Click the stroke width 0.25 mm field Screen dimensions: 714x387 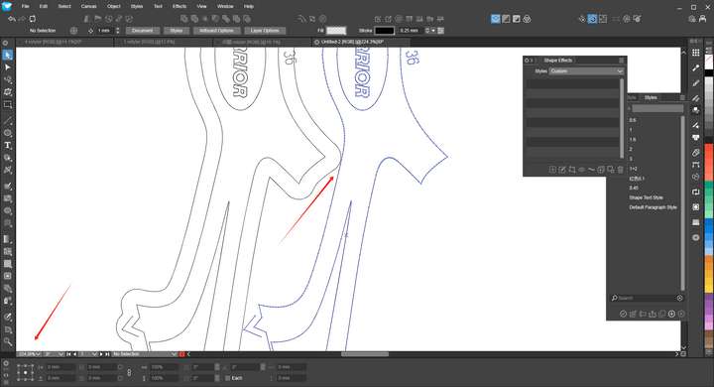[x=411, y=31]
